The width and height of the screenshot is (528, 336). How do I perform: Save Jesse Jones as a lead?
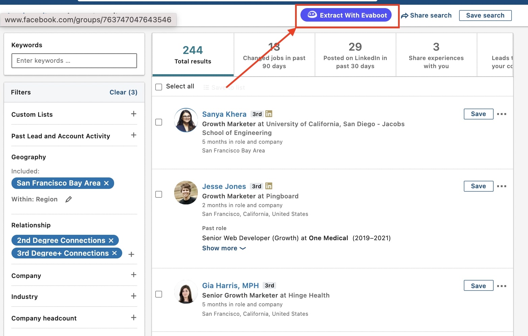click(x=478, y=186)
